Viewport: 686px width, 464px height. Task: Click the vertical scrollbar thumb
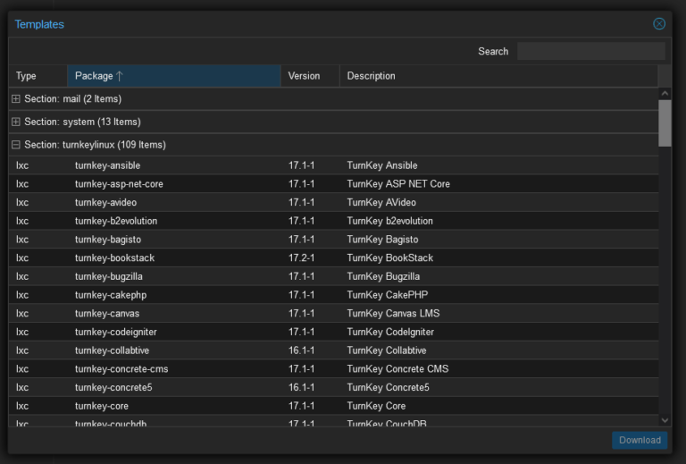[665, 123]
